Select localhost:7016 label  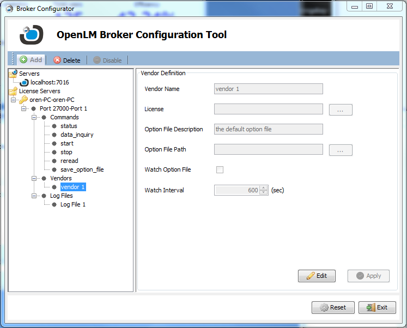tap(50, 82)
